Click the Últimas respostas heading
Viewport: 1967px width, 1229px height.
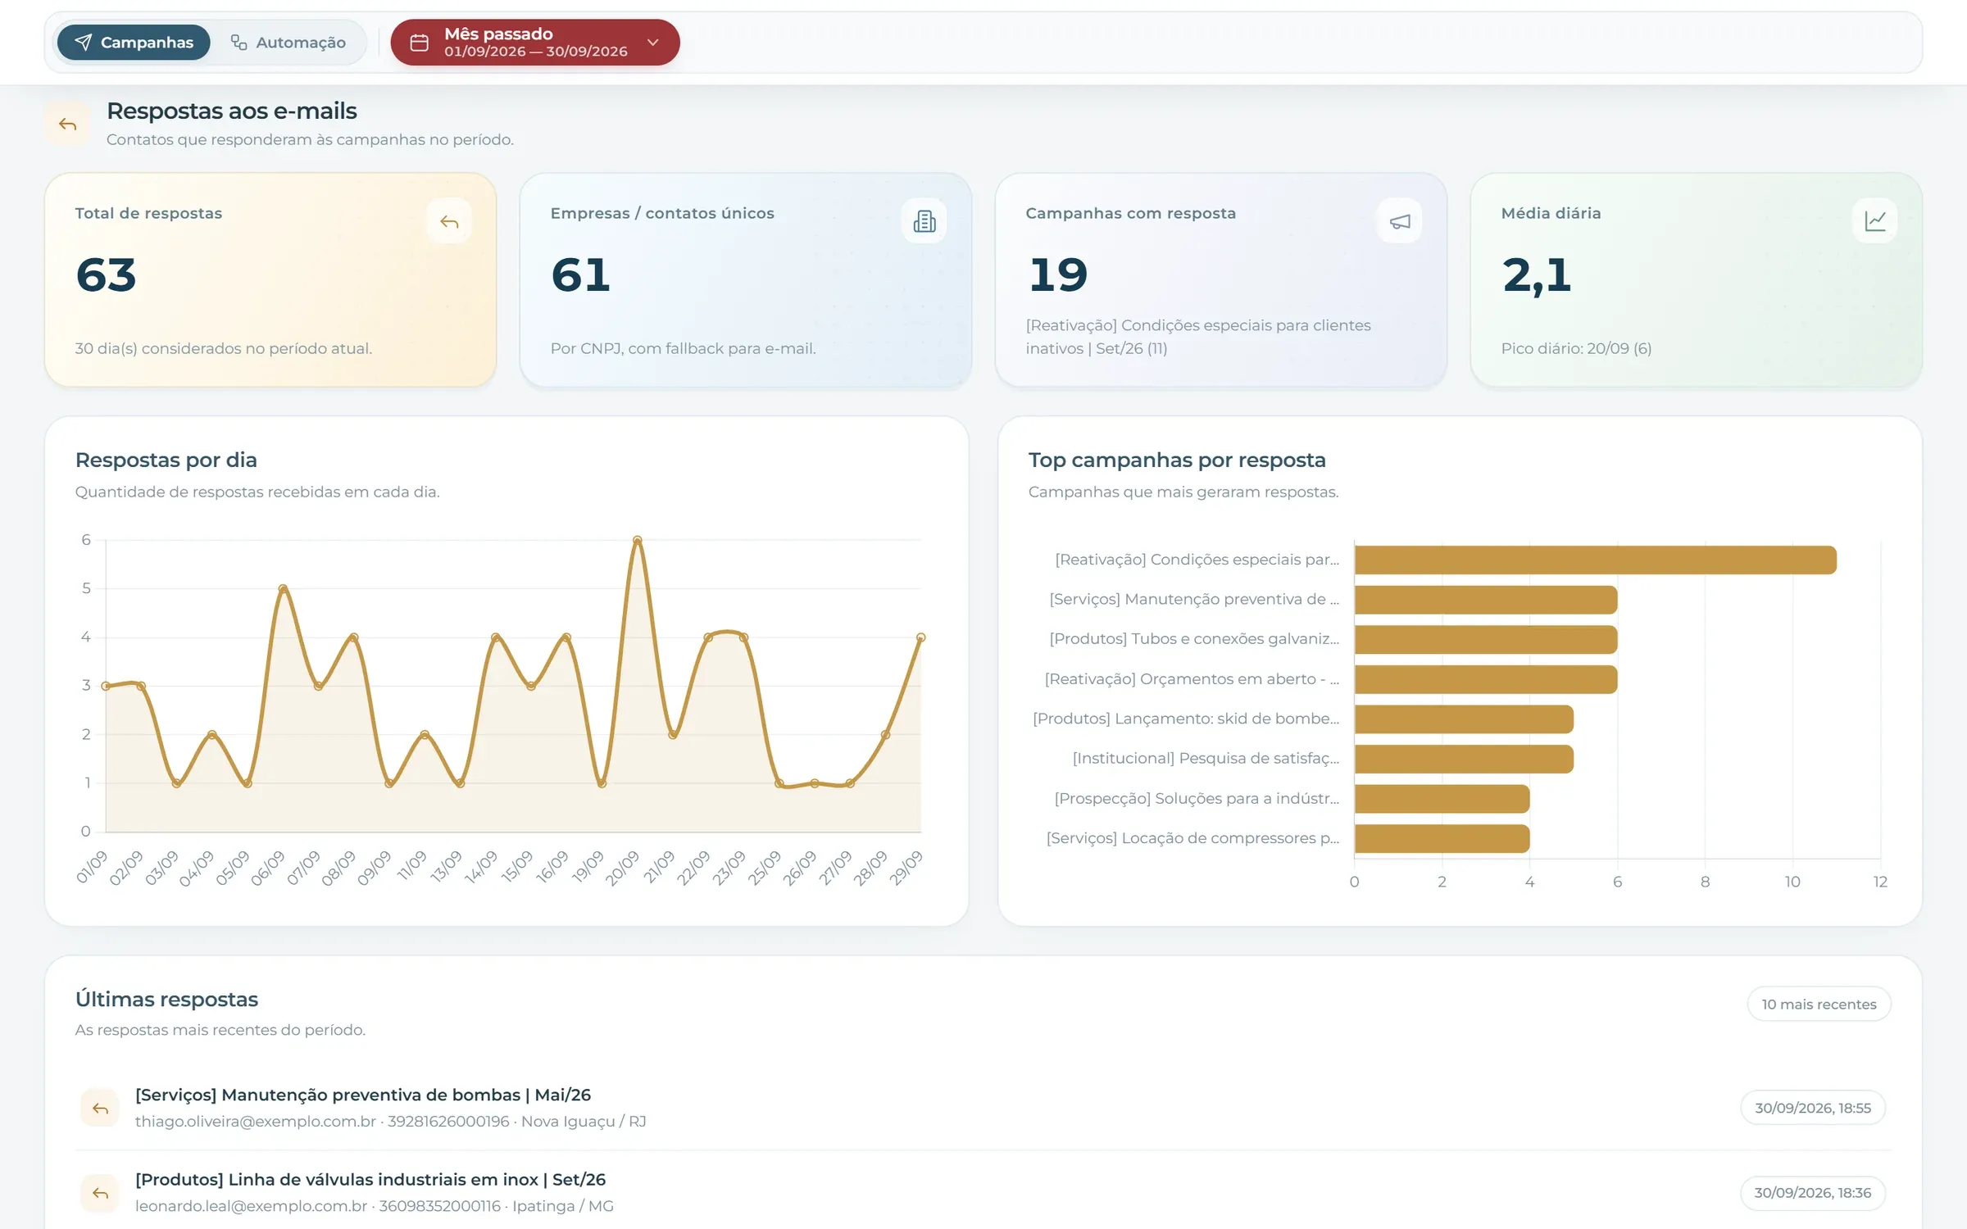click(166, 999)
